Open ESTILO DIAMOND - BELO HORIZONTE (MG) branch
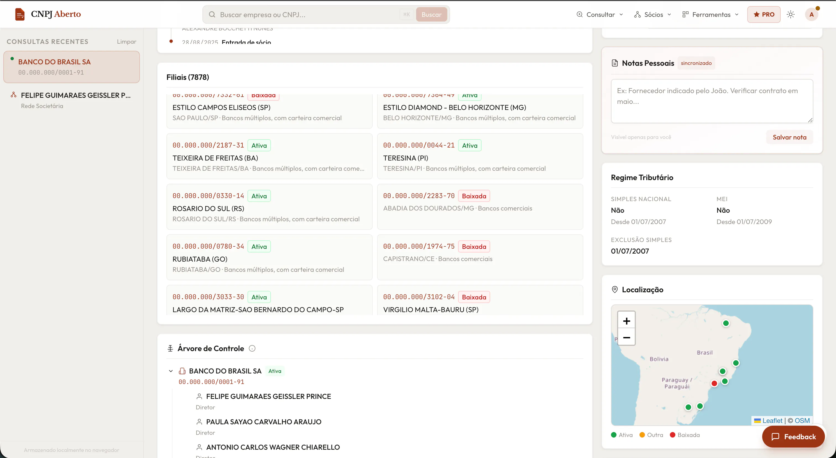The width and height of the screenshot is (836, 458). tap(480, 111)
